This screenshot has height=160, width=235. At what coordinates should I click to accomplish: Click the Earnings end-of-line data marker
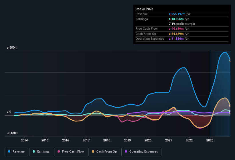click(230, 111)
